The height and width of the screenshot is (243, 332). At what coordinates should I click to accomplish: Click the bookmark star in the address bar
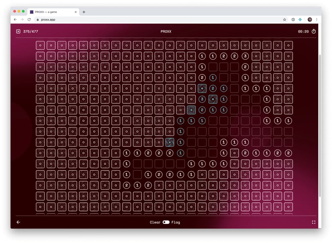(x=285, y=19)
